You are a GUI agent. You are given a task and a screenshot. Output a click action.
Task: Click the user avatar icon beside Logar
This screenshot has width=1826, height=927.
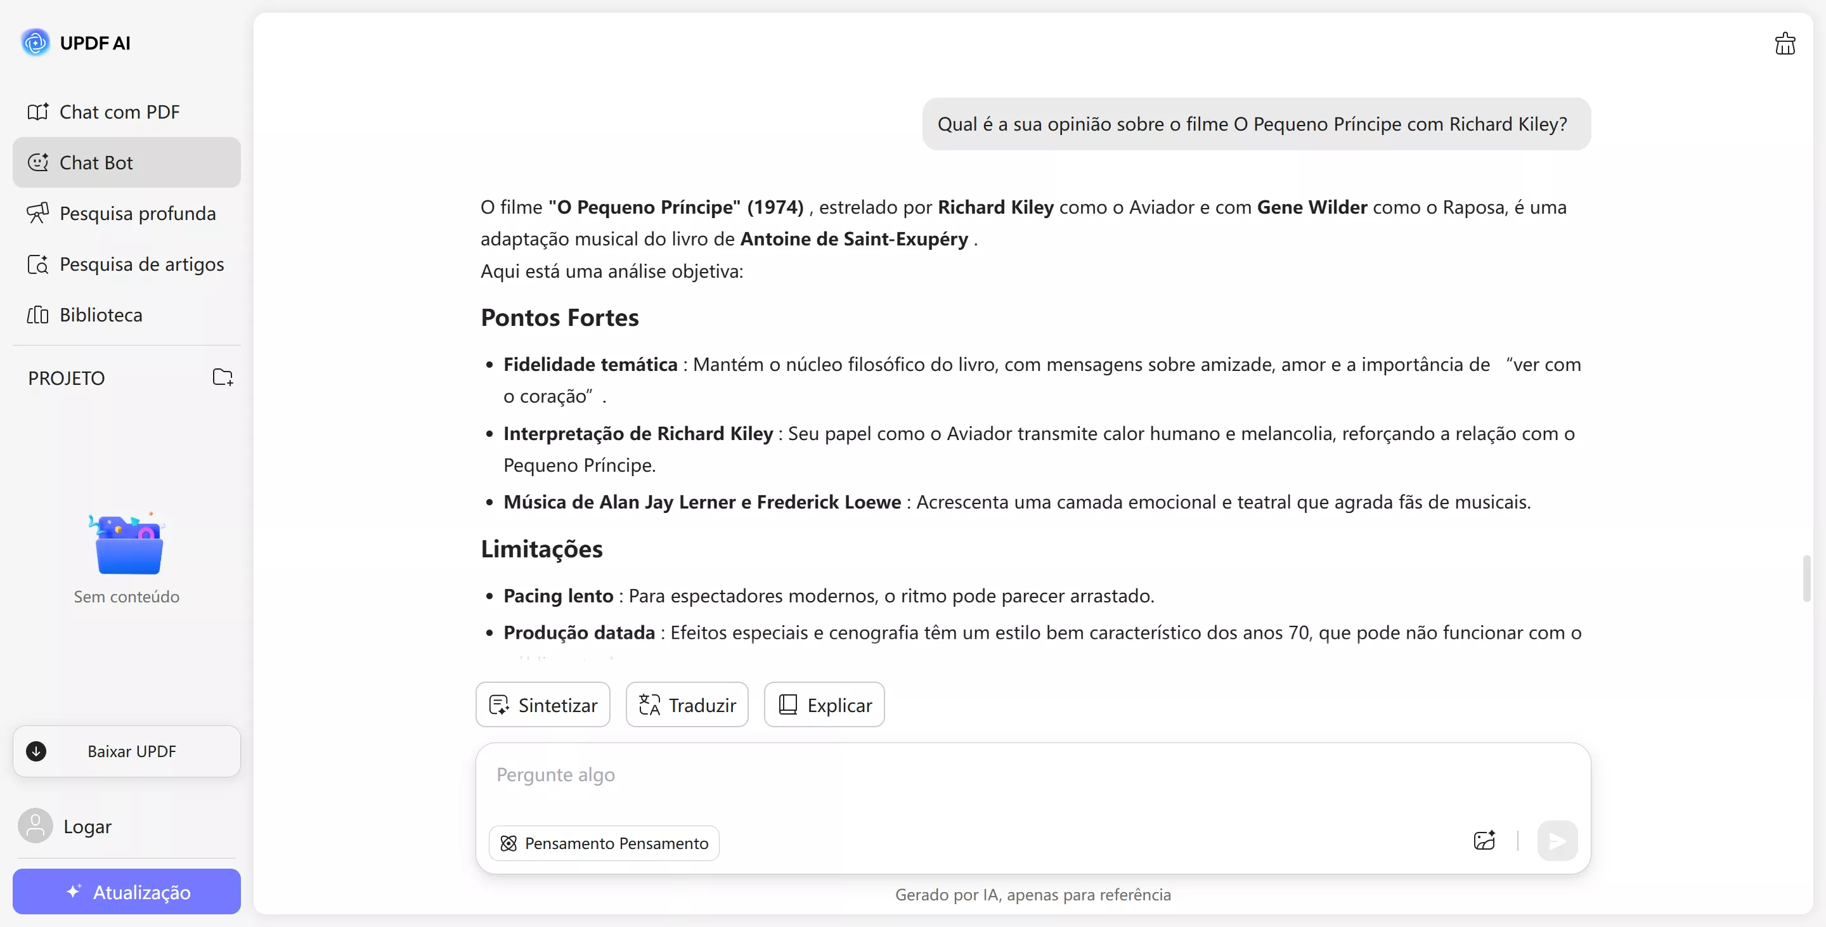(36, 826)
